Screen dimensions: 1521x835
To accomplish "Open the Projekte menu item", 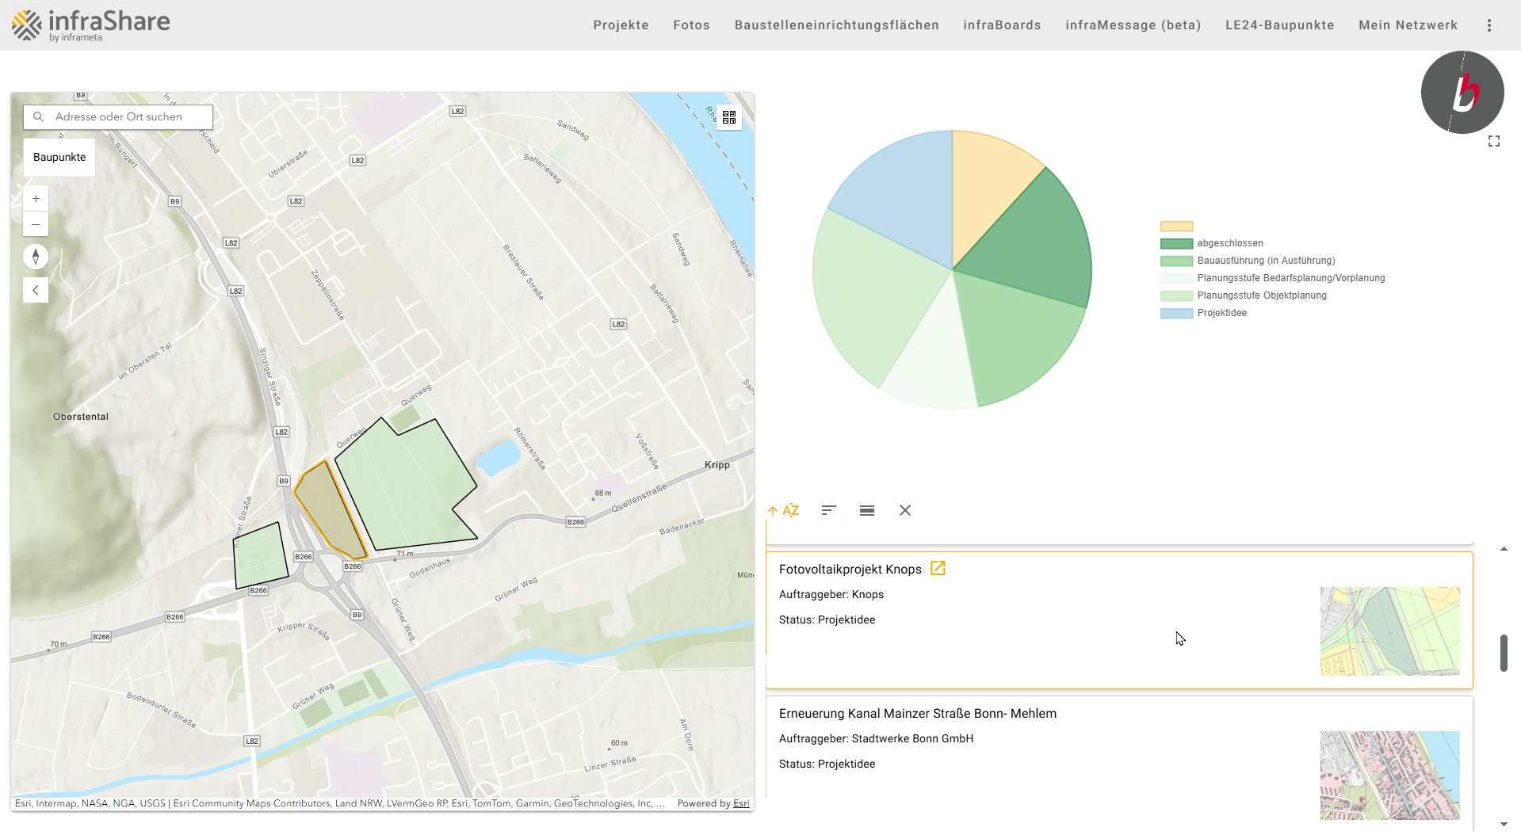I will [621, 25].
